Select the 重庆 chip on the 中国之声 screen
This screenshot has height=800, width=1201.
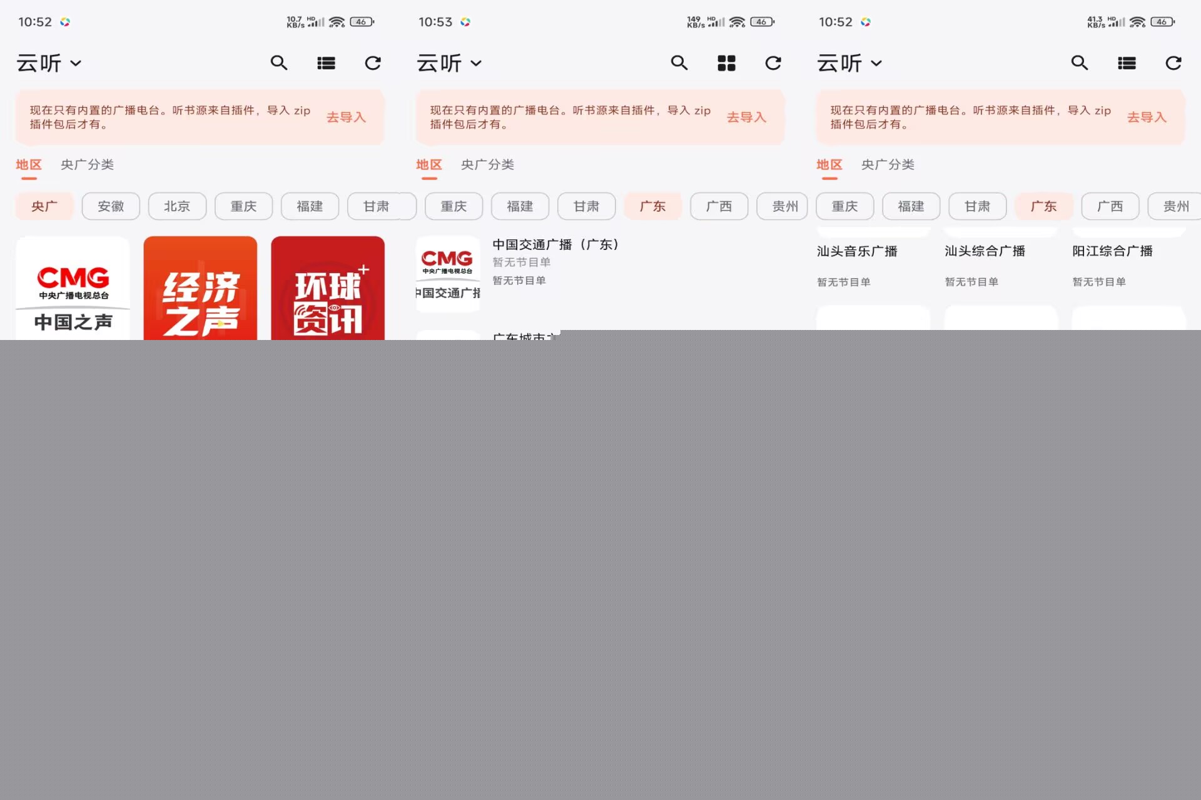click(x=243, y=206)
